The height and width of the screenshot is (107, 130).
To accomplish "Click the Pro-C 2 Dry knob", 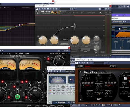I will pyautogui.click(x=96, y=48).
